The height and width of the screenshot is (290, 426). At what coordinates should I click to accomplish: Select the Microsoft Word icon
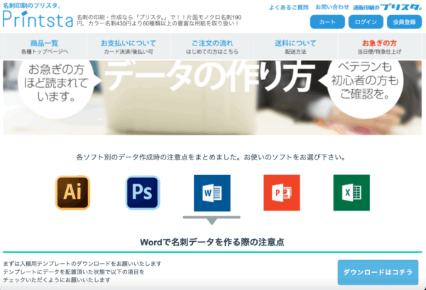pos(212,192)
